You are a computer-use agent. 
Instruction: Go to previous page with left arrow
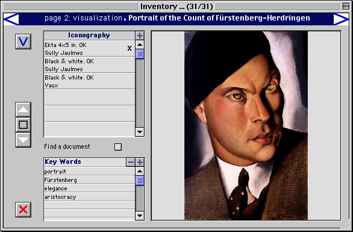(x=11, y=19)
